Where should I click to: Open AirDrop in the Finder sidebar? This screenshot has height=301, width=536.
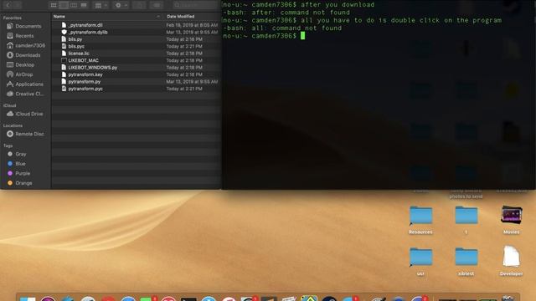point(20,74)
